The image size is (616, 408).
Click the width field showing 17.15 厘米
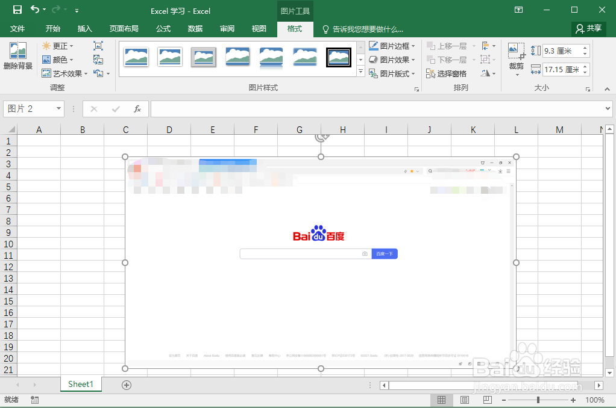(562, 69)
